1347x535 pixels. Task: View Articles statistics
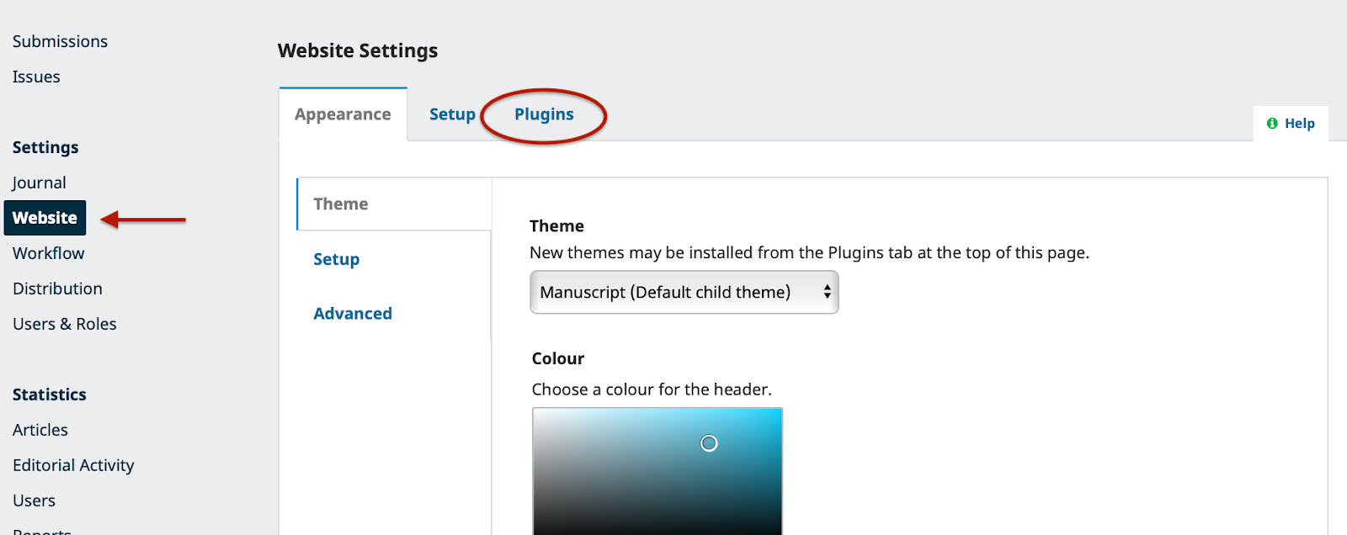tap(40, 431)
